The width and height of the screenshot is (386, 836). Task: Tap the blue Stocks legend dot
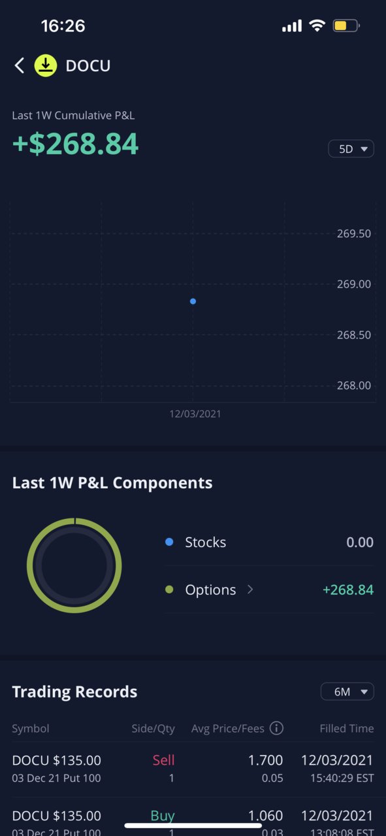169,542
